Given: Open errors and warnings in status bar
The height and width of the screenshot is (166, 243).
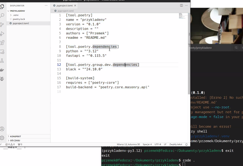Looking at the screenshot, I should (x=10, y=144).
